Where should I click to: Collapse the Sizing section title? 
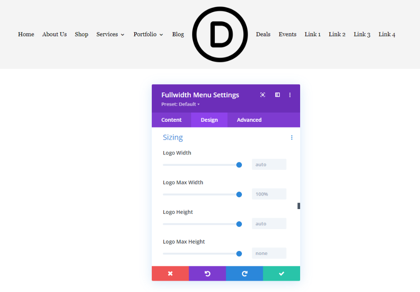(173, 137)
